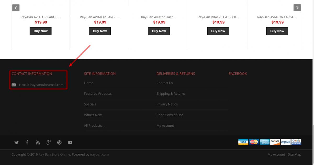Click Buy Now under Ray-Ban RB4125 CATS500
Image resolution: width=314 pixels, height=165 pixels.
(218, 31)
